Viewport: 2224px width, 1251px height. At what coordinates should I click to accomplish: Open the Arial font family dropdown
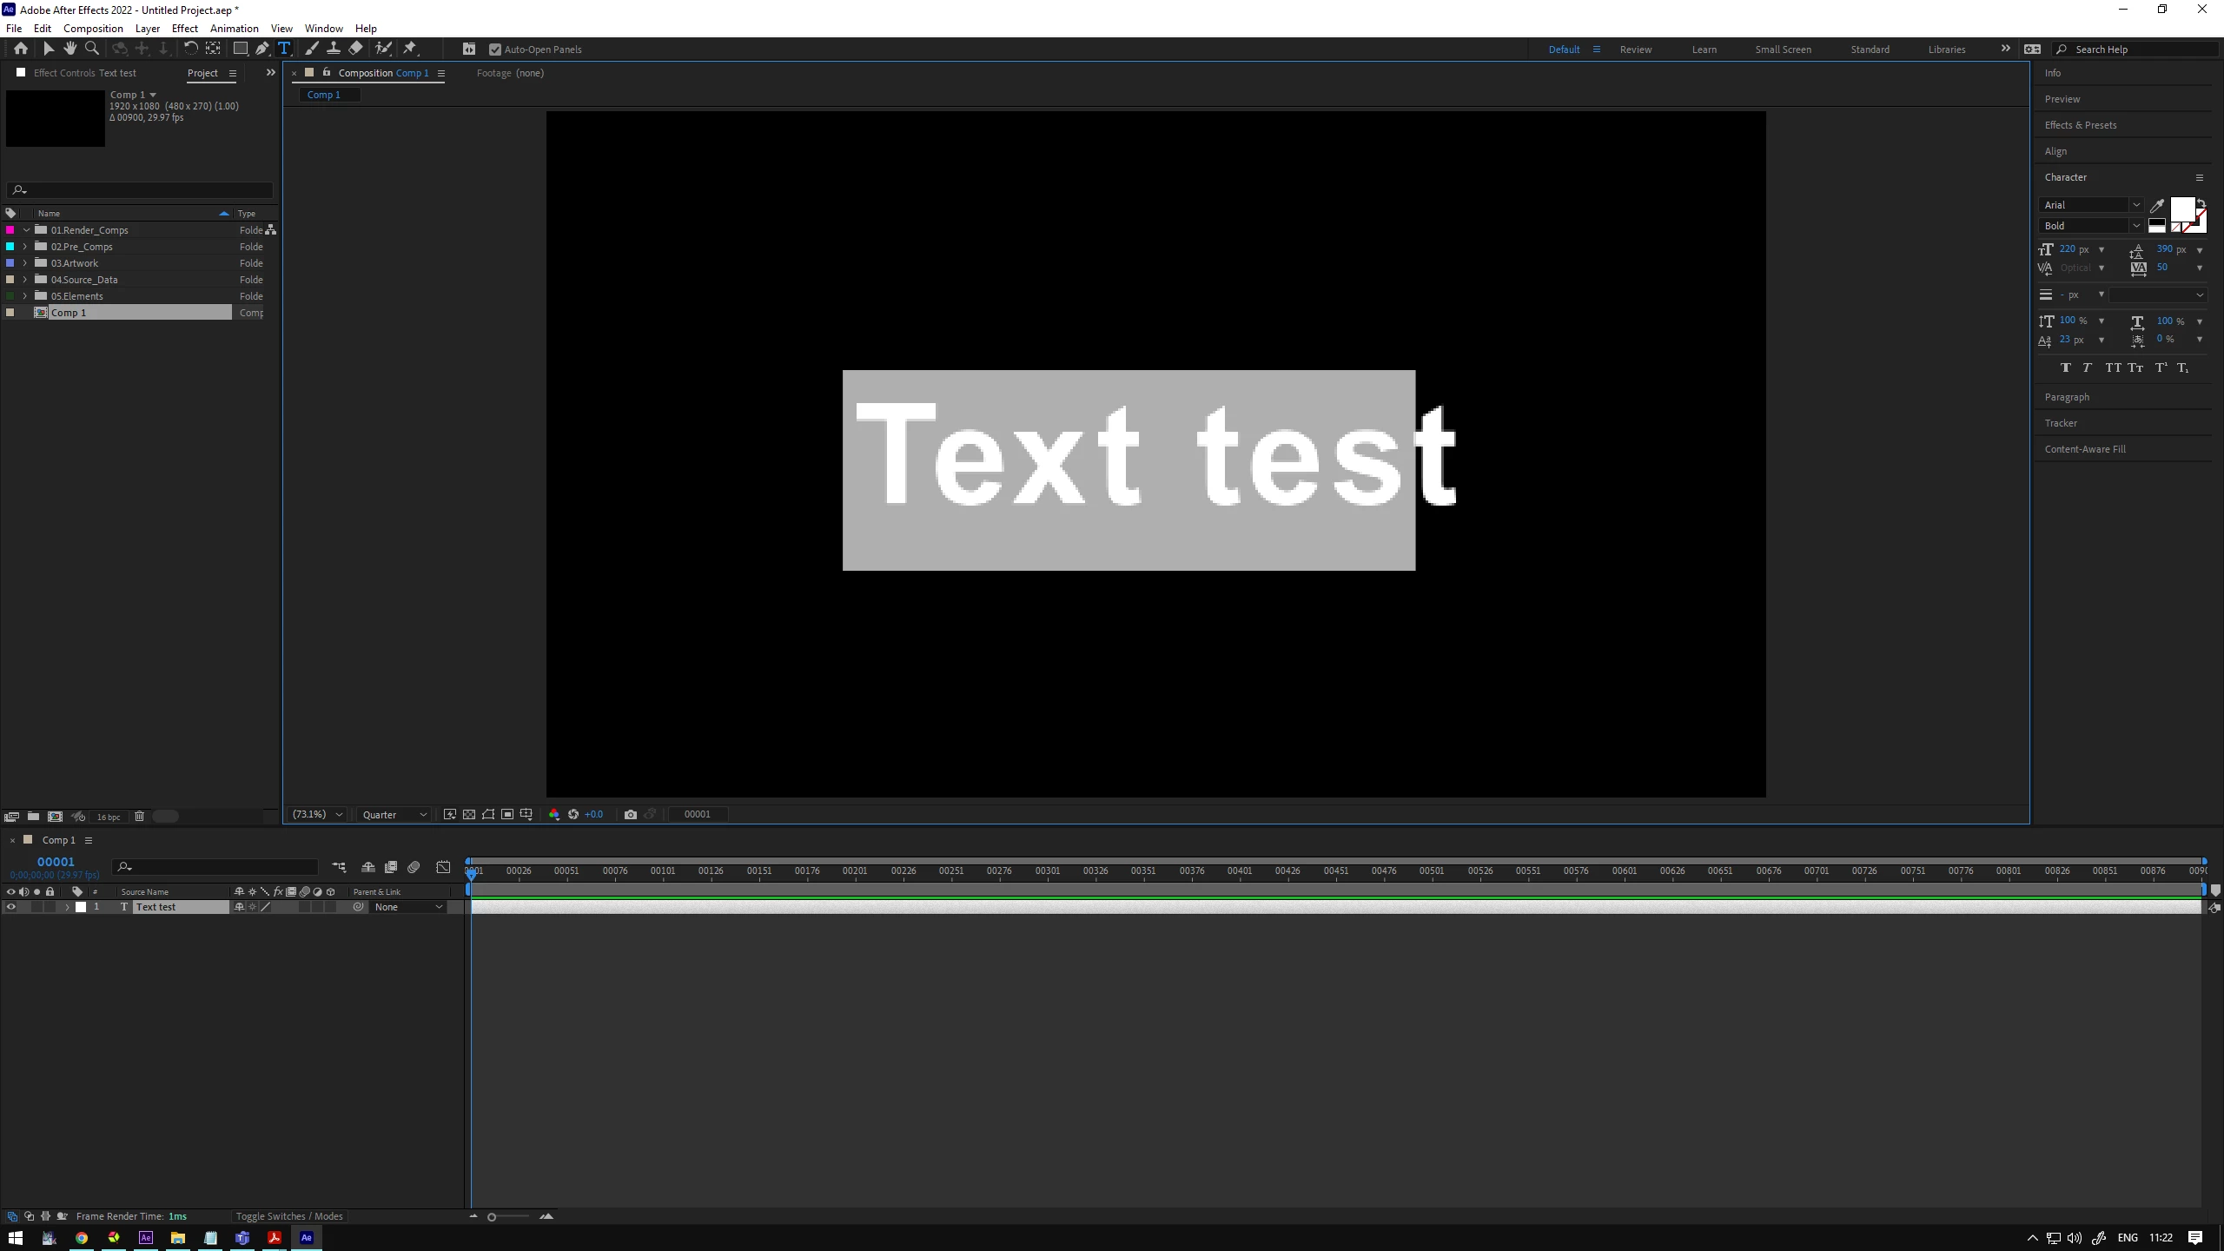[x=2135, y=205]
